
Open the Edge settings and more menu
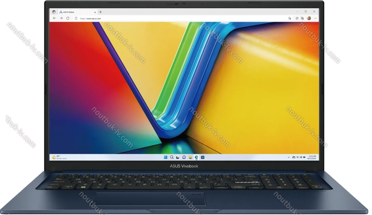coord(315,18)
